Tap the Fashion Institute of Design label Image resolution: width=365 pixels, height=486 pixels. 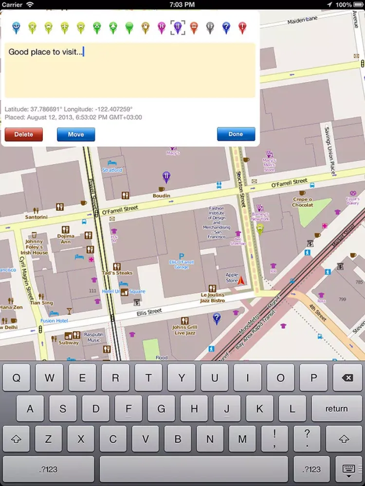coord(217,222)
